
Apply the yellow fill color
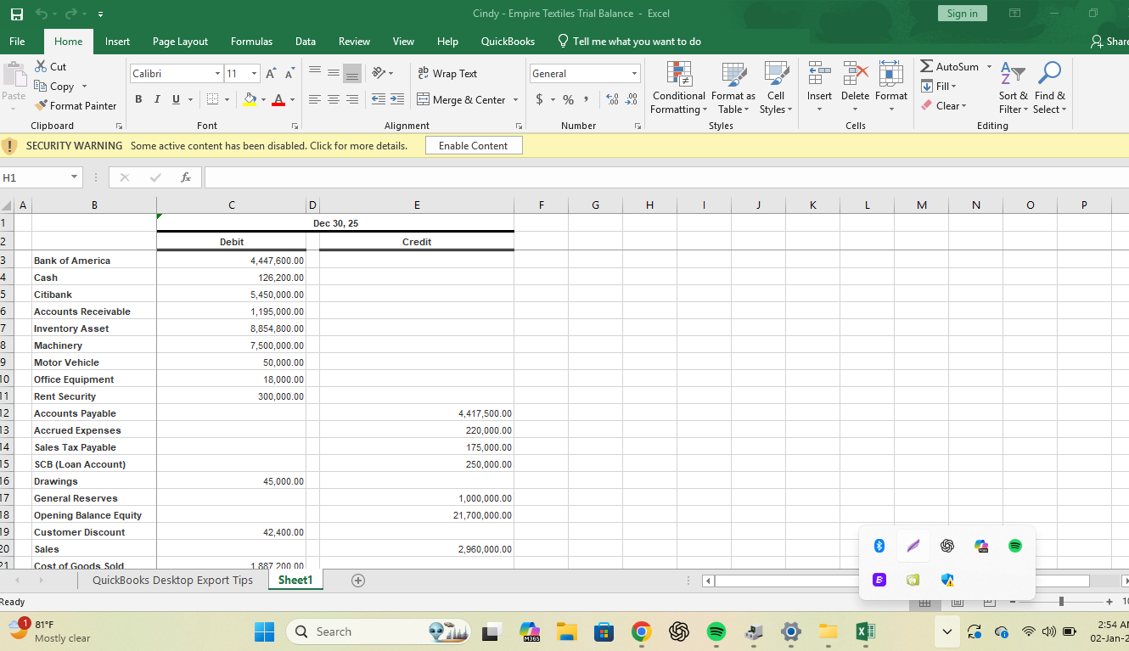tap(250, 100)
